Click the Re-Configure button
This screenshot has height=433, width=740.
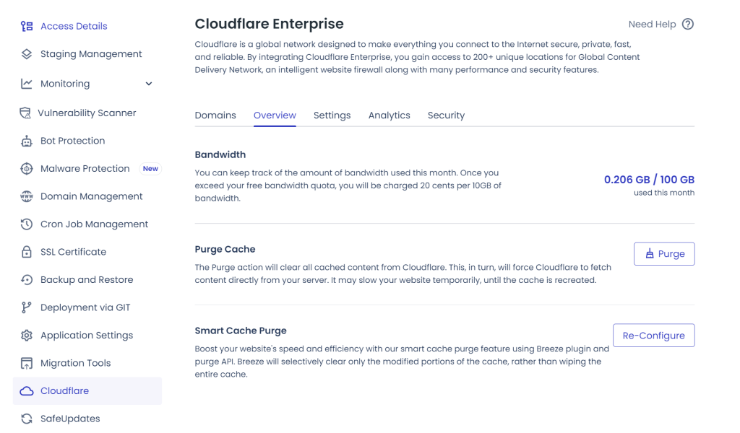click(653, 336)
